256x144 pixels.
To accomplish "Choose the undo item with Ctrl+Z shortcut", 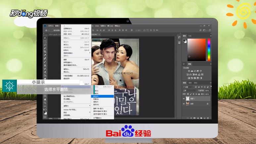I will tap(76, 28).
